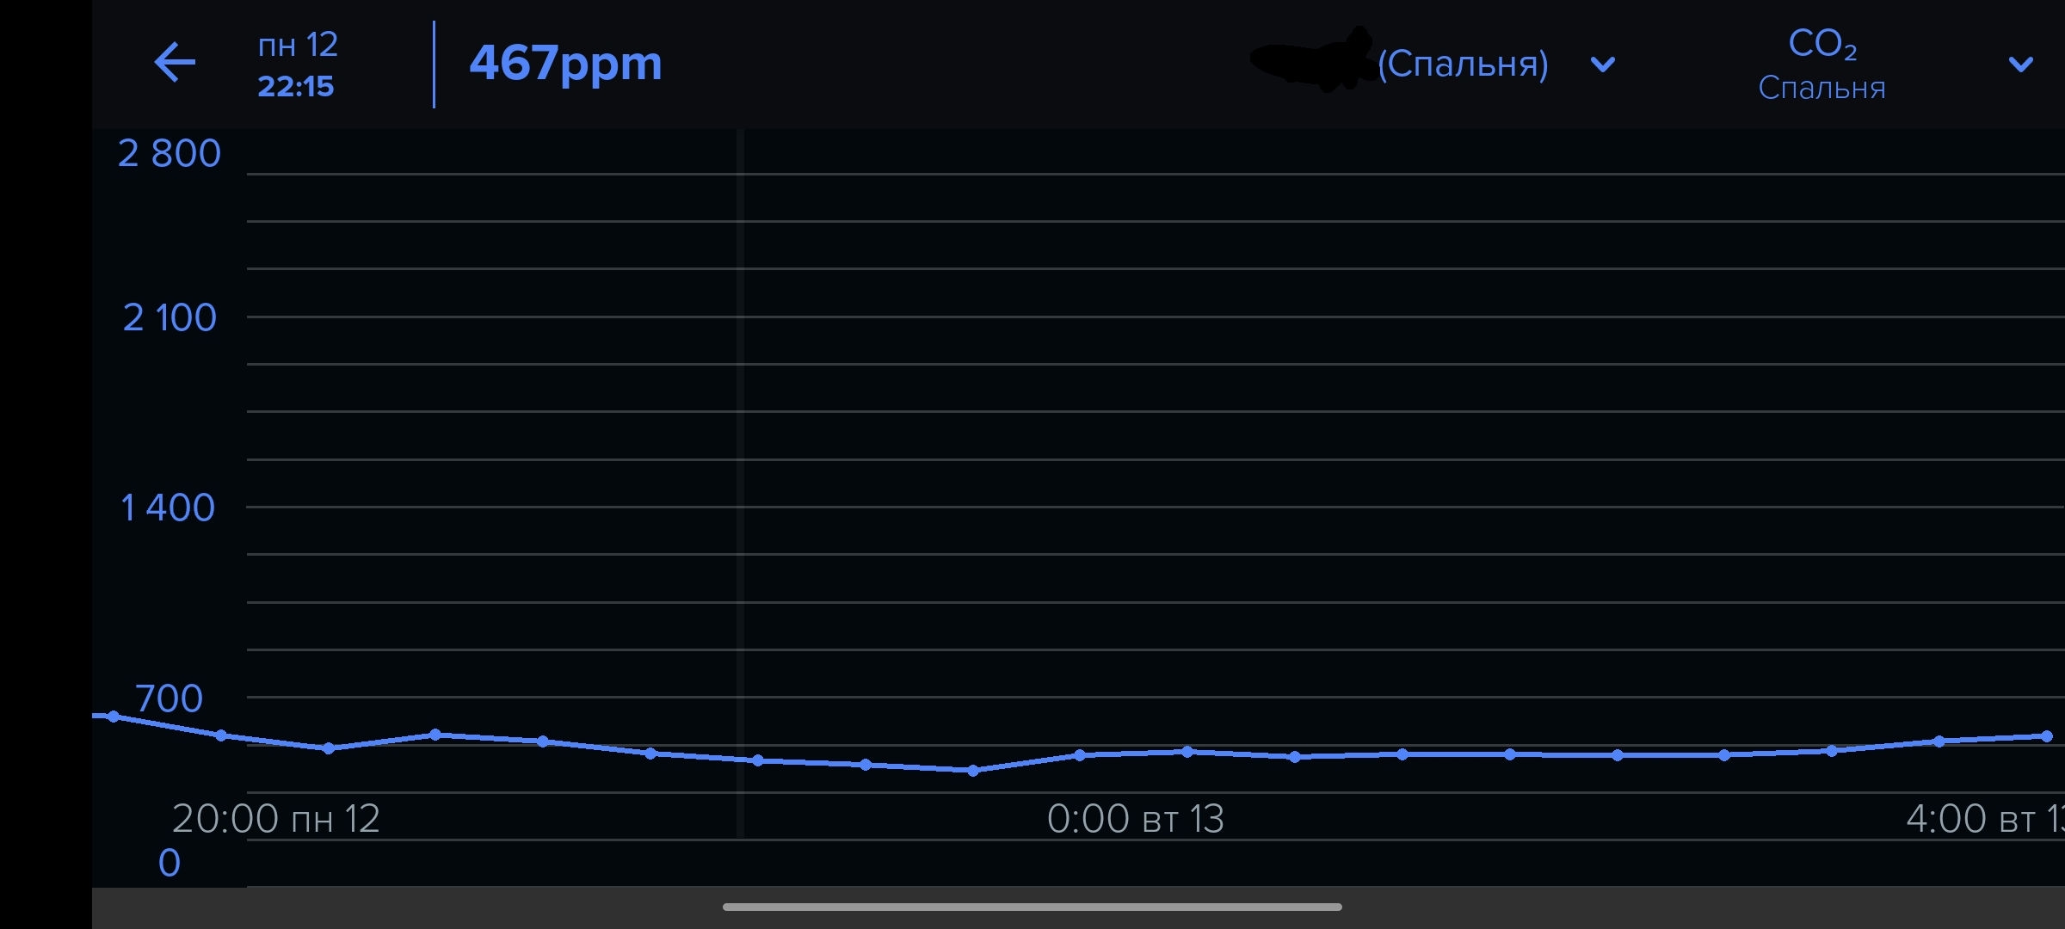Tap the 2 100 y-axis label
2065x929 pixels.
pyautogui.click(x=170, y=318)
